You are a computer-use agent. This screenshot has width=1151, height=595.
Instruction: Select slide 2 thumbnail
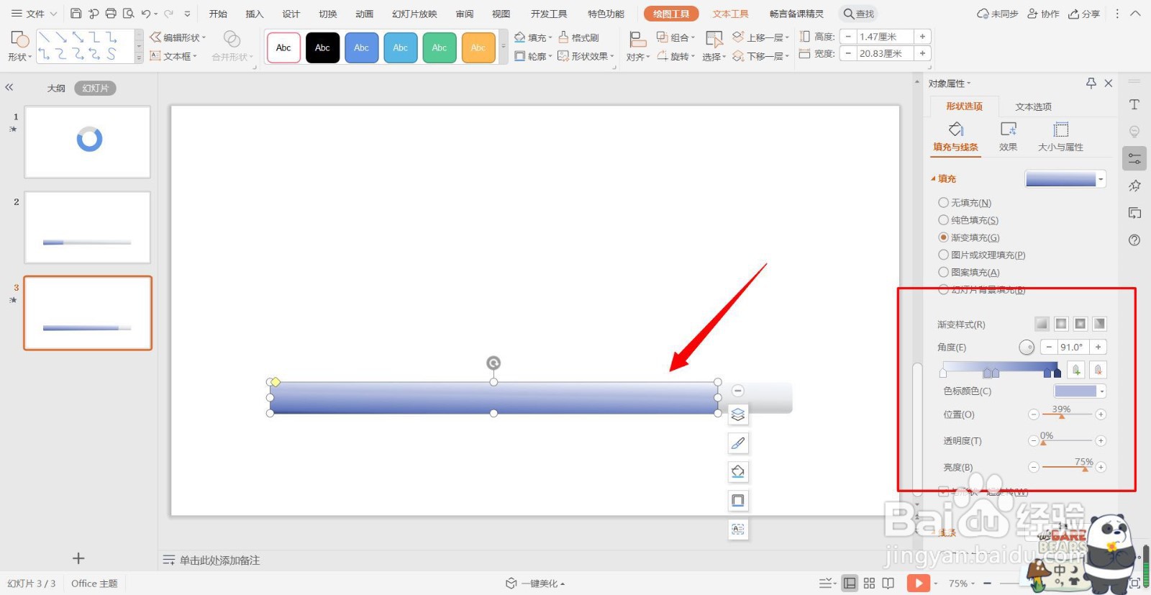coord(87,227)
